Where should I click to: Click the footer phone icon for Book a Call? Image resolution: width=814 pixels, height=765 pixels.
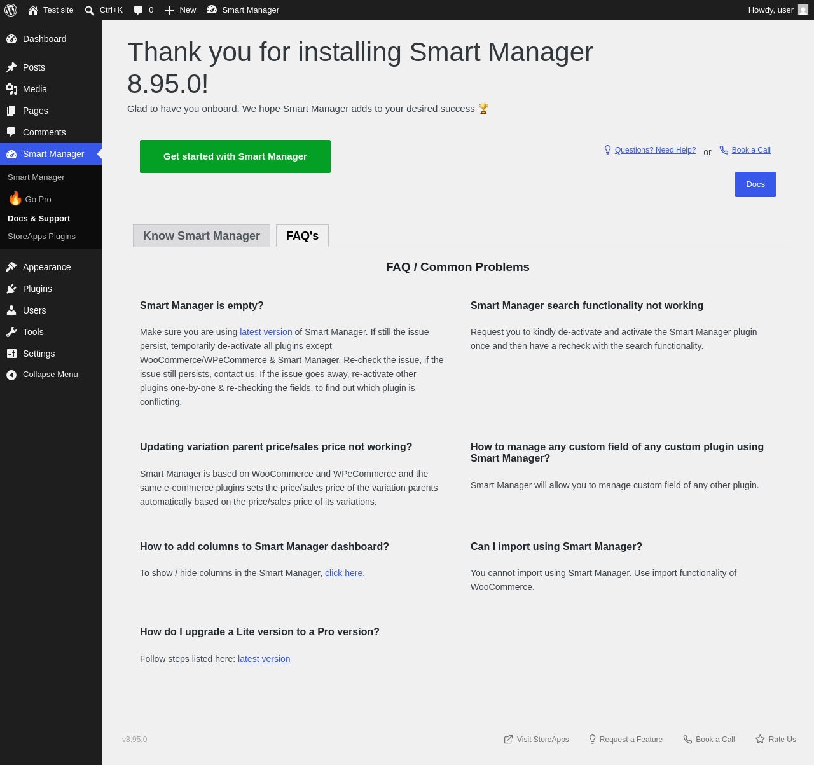[x=687, y=740]
